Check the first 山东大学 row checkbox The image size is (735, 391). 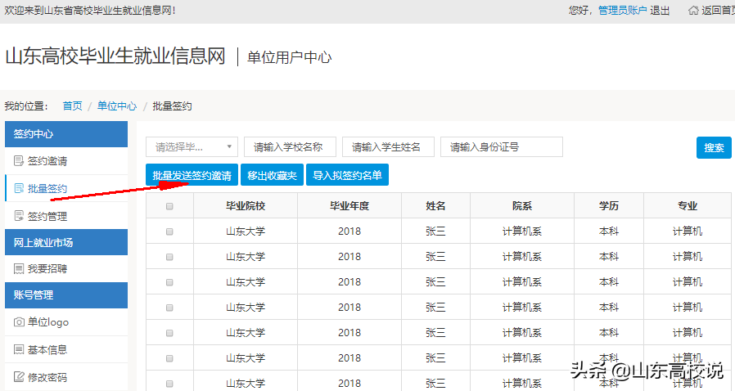tap(169, 231)
